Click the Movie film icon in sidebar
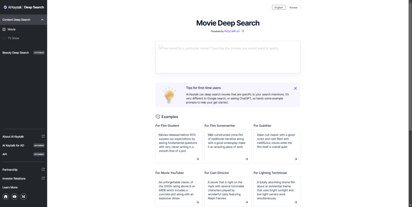This screenshot has width=412, height=207. pyautogui.click(x=4, y=29)
